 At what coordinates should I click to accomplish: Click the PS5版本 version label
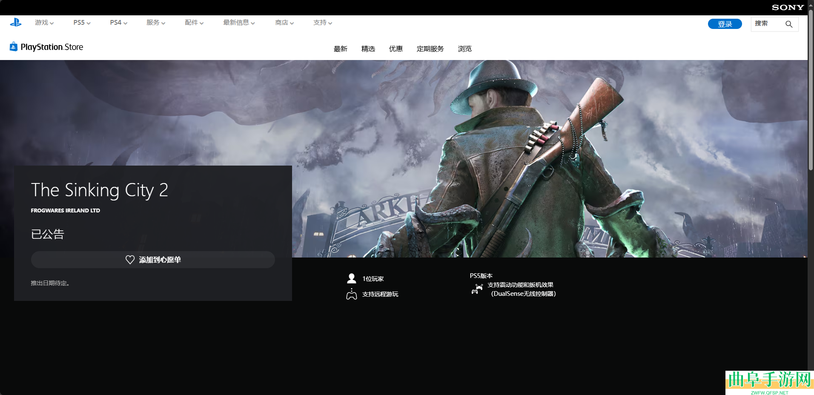tap(481, 276)
